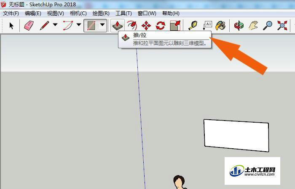Select the Rectangle shape tool
The height and width of the screenshot is (189, 295).
point(91,26)
